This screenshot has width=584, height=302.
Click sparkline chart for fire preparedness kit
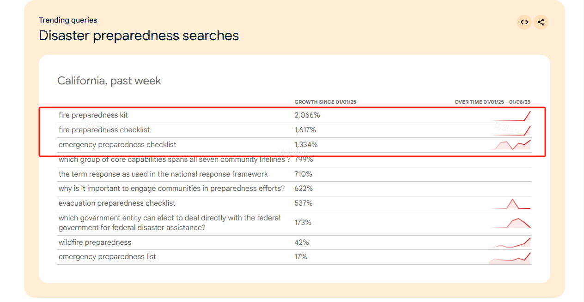(x=510, y=116)
